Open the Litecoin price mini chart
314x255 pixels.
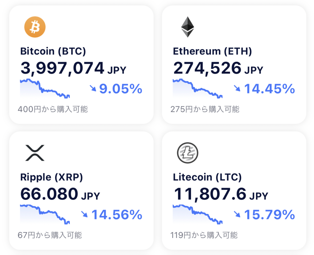tap(198, 214)
